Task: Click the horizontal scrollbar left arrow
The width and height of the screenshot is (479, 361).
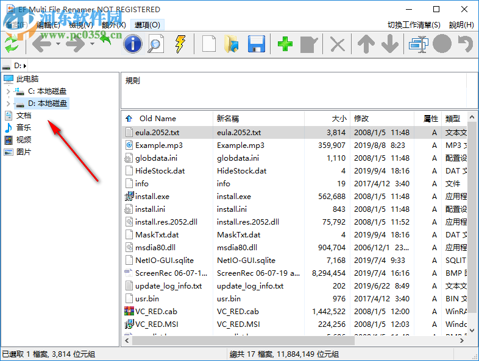Action: pos(127,340)
